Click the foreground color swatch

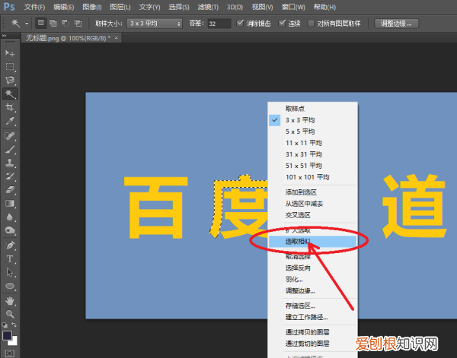pyautogui.click(x=8, y=336)
